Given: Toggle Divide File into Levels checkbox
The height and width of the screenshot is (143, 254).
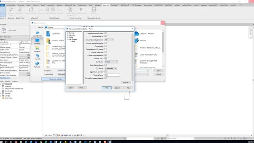Looking at the screenshot, I should click(106, 65).
